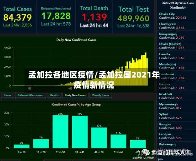Select the Chattogram district entry
Image resolution: width=196 pixels, height=161 pixels.
[x=176, y=26]
